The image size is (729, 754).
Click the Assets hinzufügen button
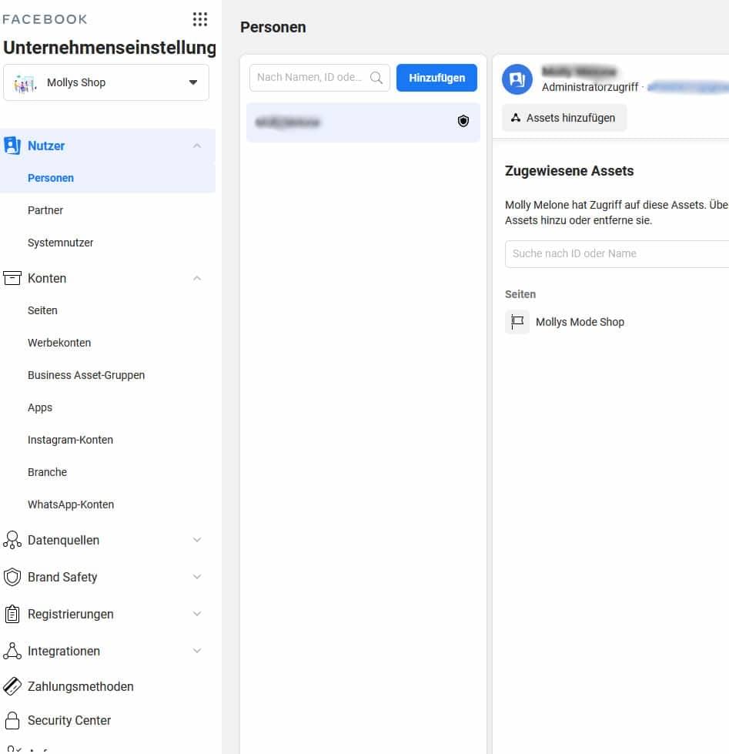click(564, 118)
